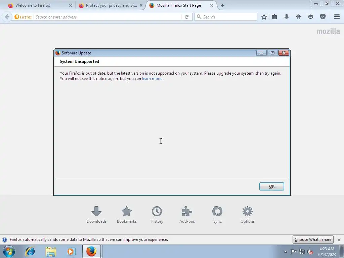Open History shortcut on start page

point(157,215)
